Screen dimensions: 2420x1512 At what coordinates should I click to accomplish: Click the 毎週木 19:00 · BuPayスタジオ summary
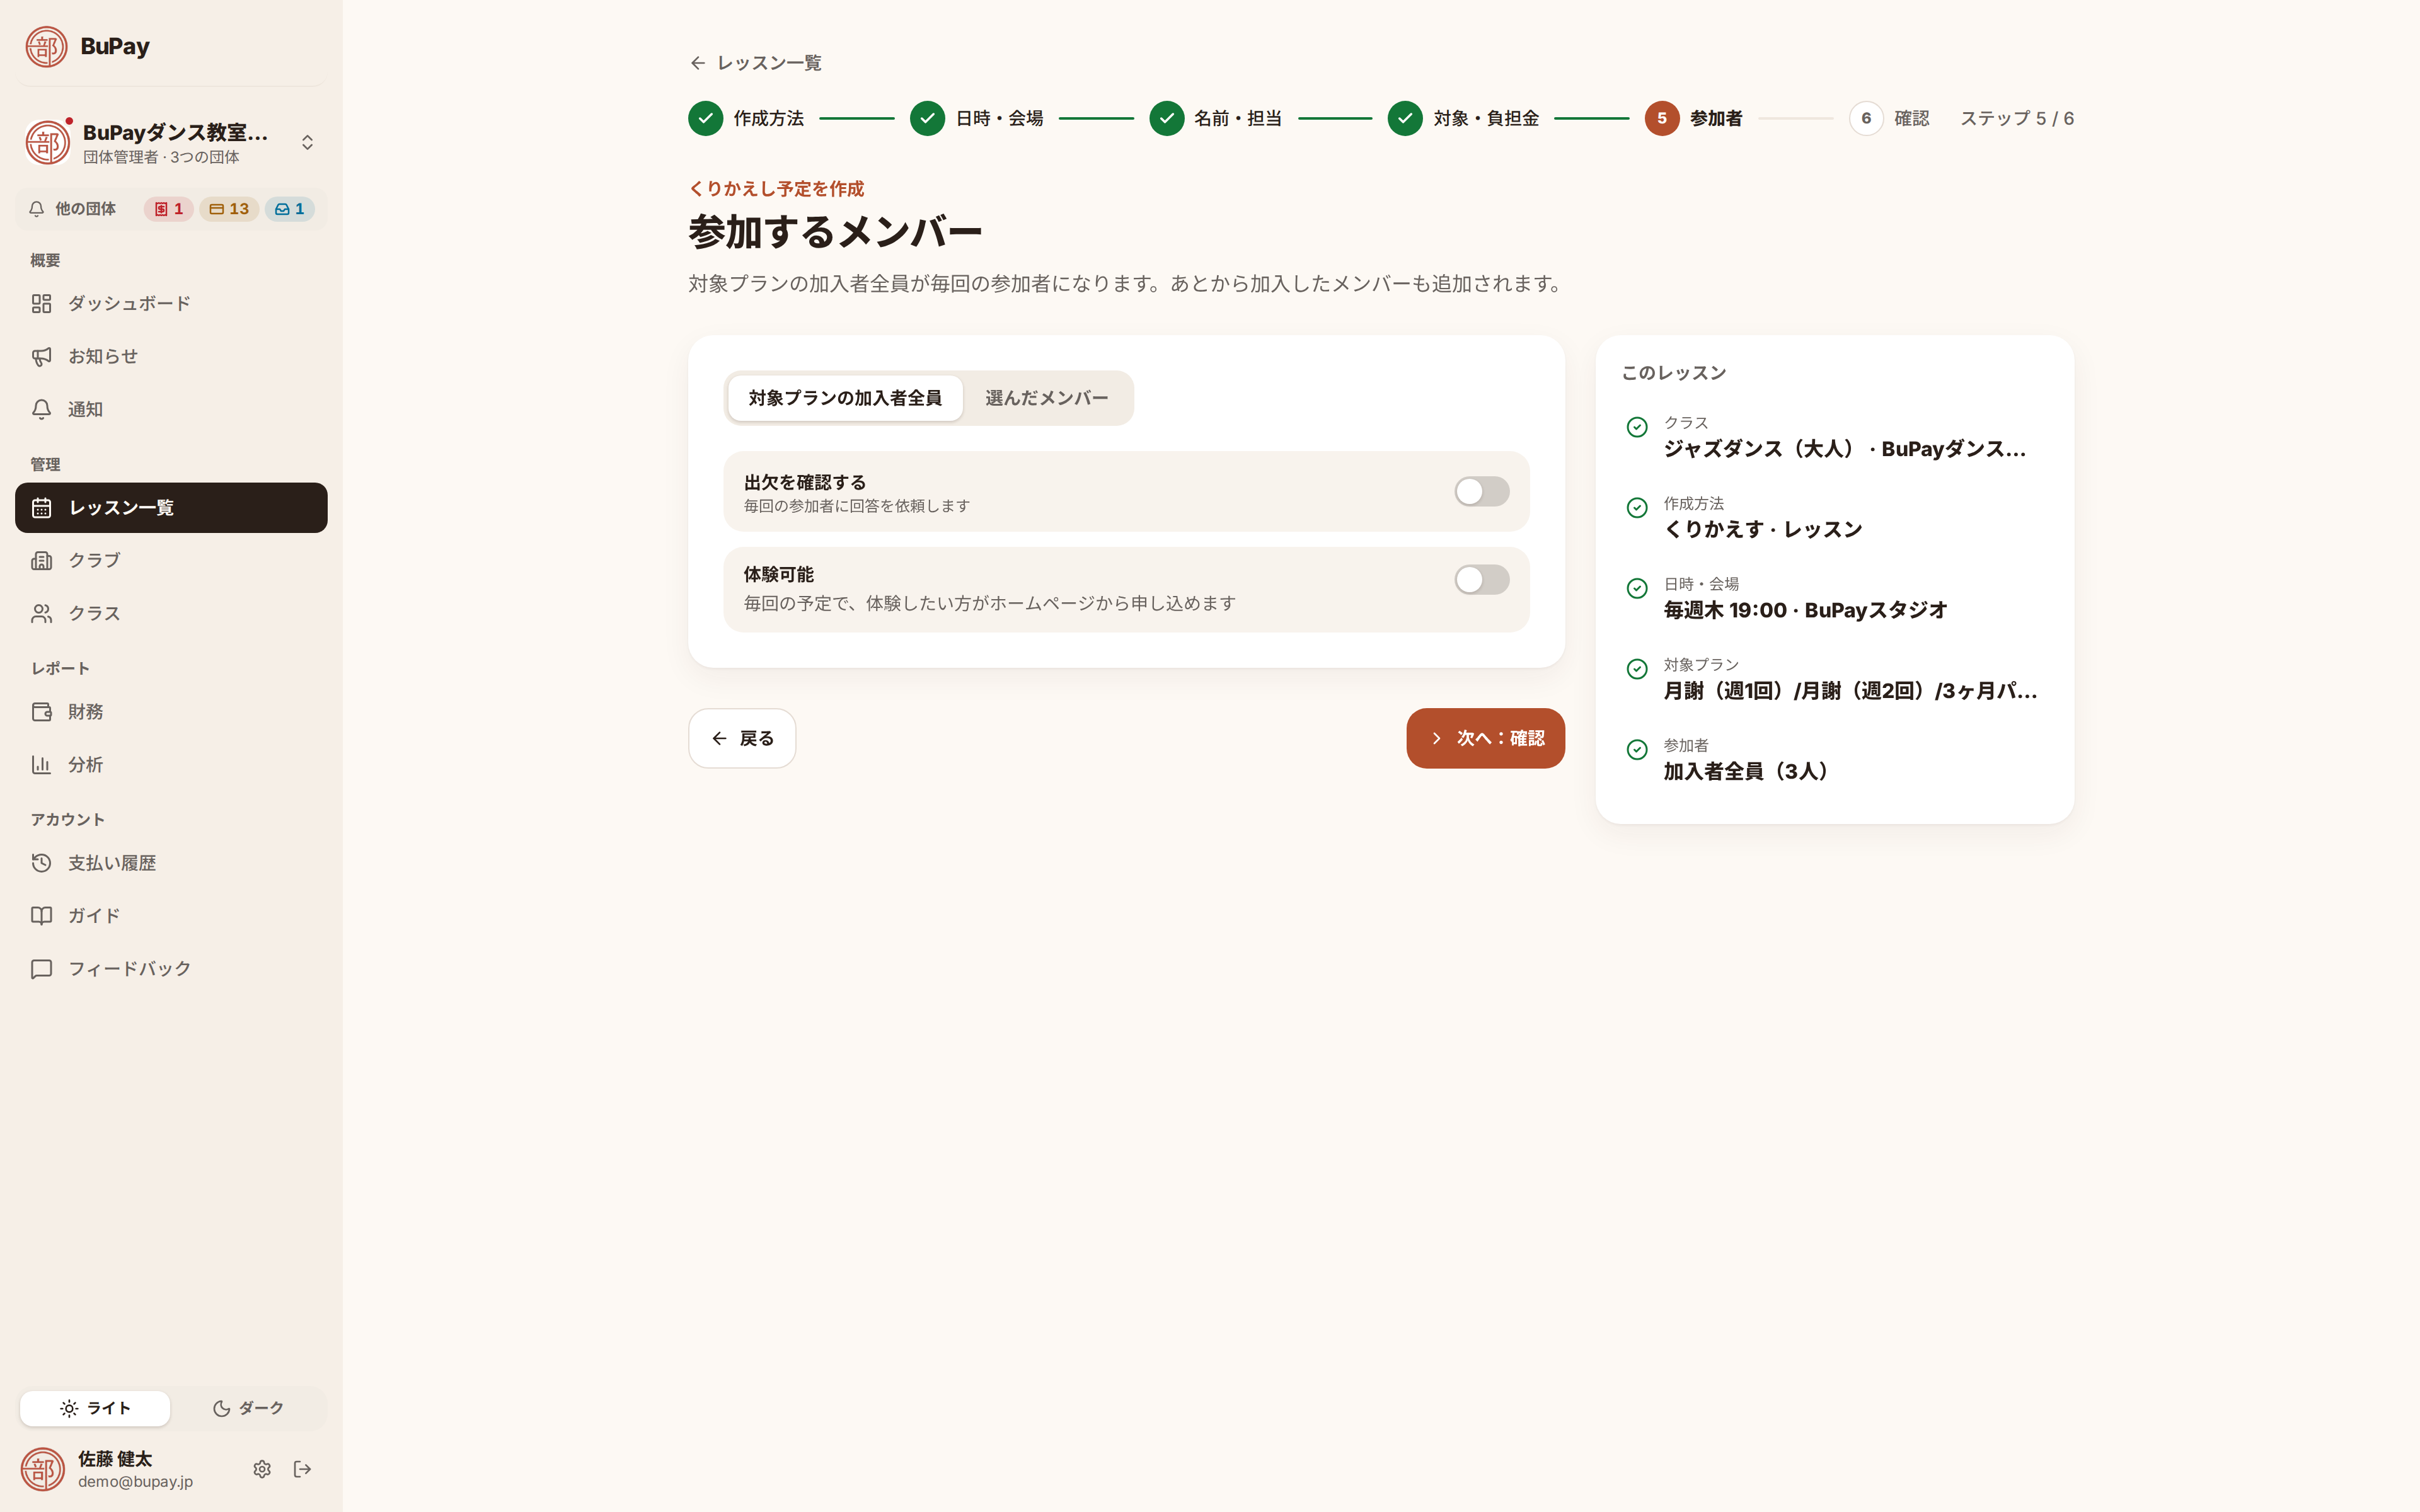tap(1805, 610)
